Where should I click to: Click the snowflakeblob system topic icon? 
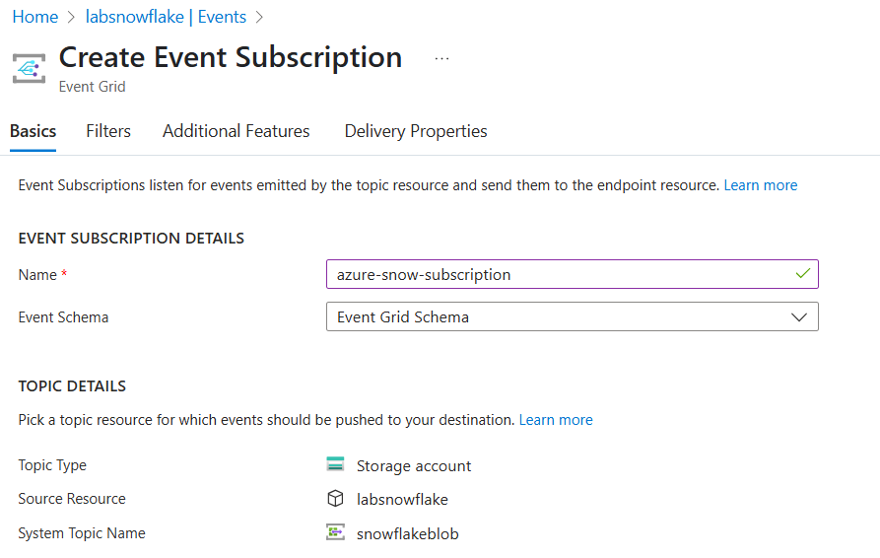335,531
